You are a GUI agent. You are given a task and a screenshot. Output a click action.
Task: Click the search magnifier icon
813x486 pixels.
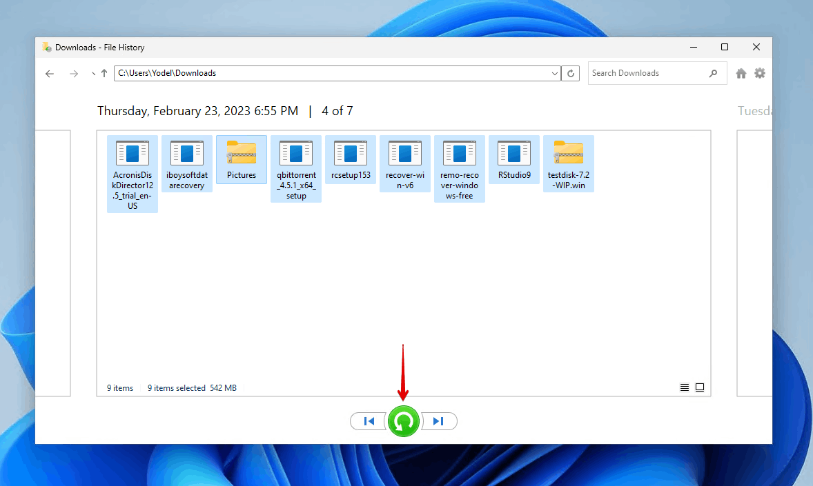714,74
